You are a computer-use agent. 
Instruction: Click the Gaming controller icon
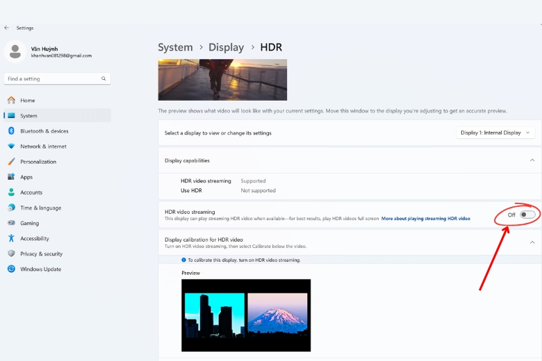pyautogui.click(x=11, y=223)
